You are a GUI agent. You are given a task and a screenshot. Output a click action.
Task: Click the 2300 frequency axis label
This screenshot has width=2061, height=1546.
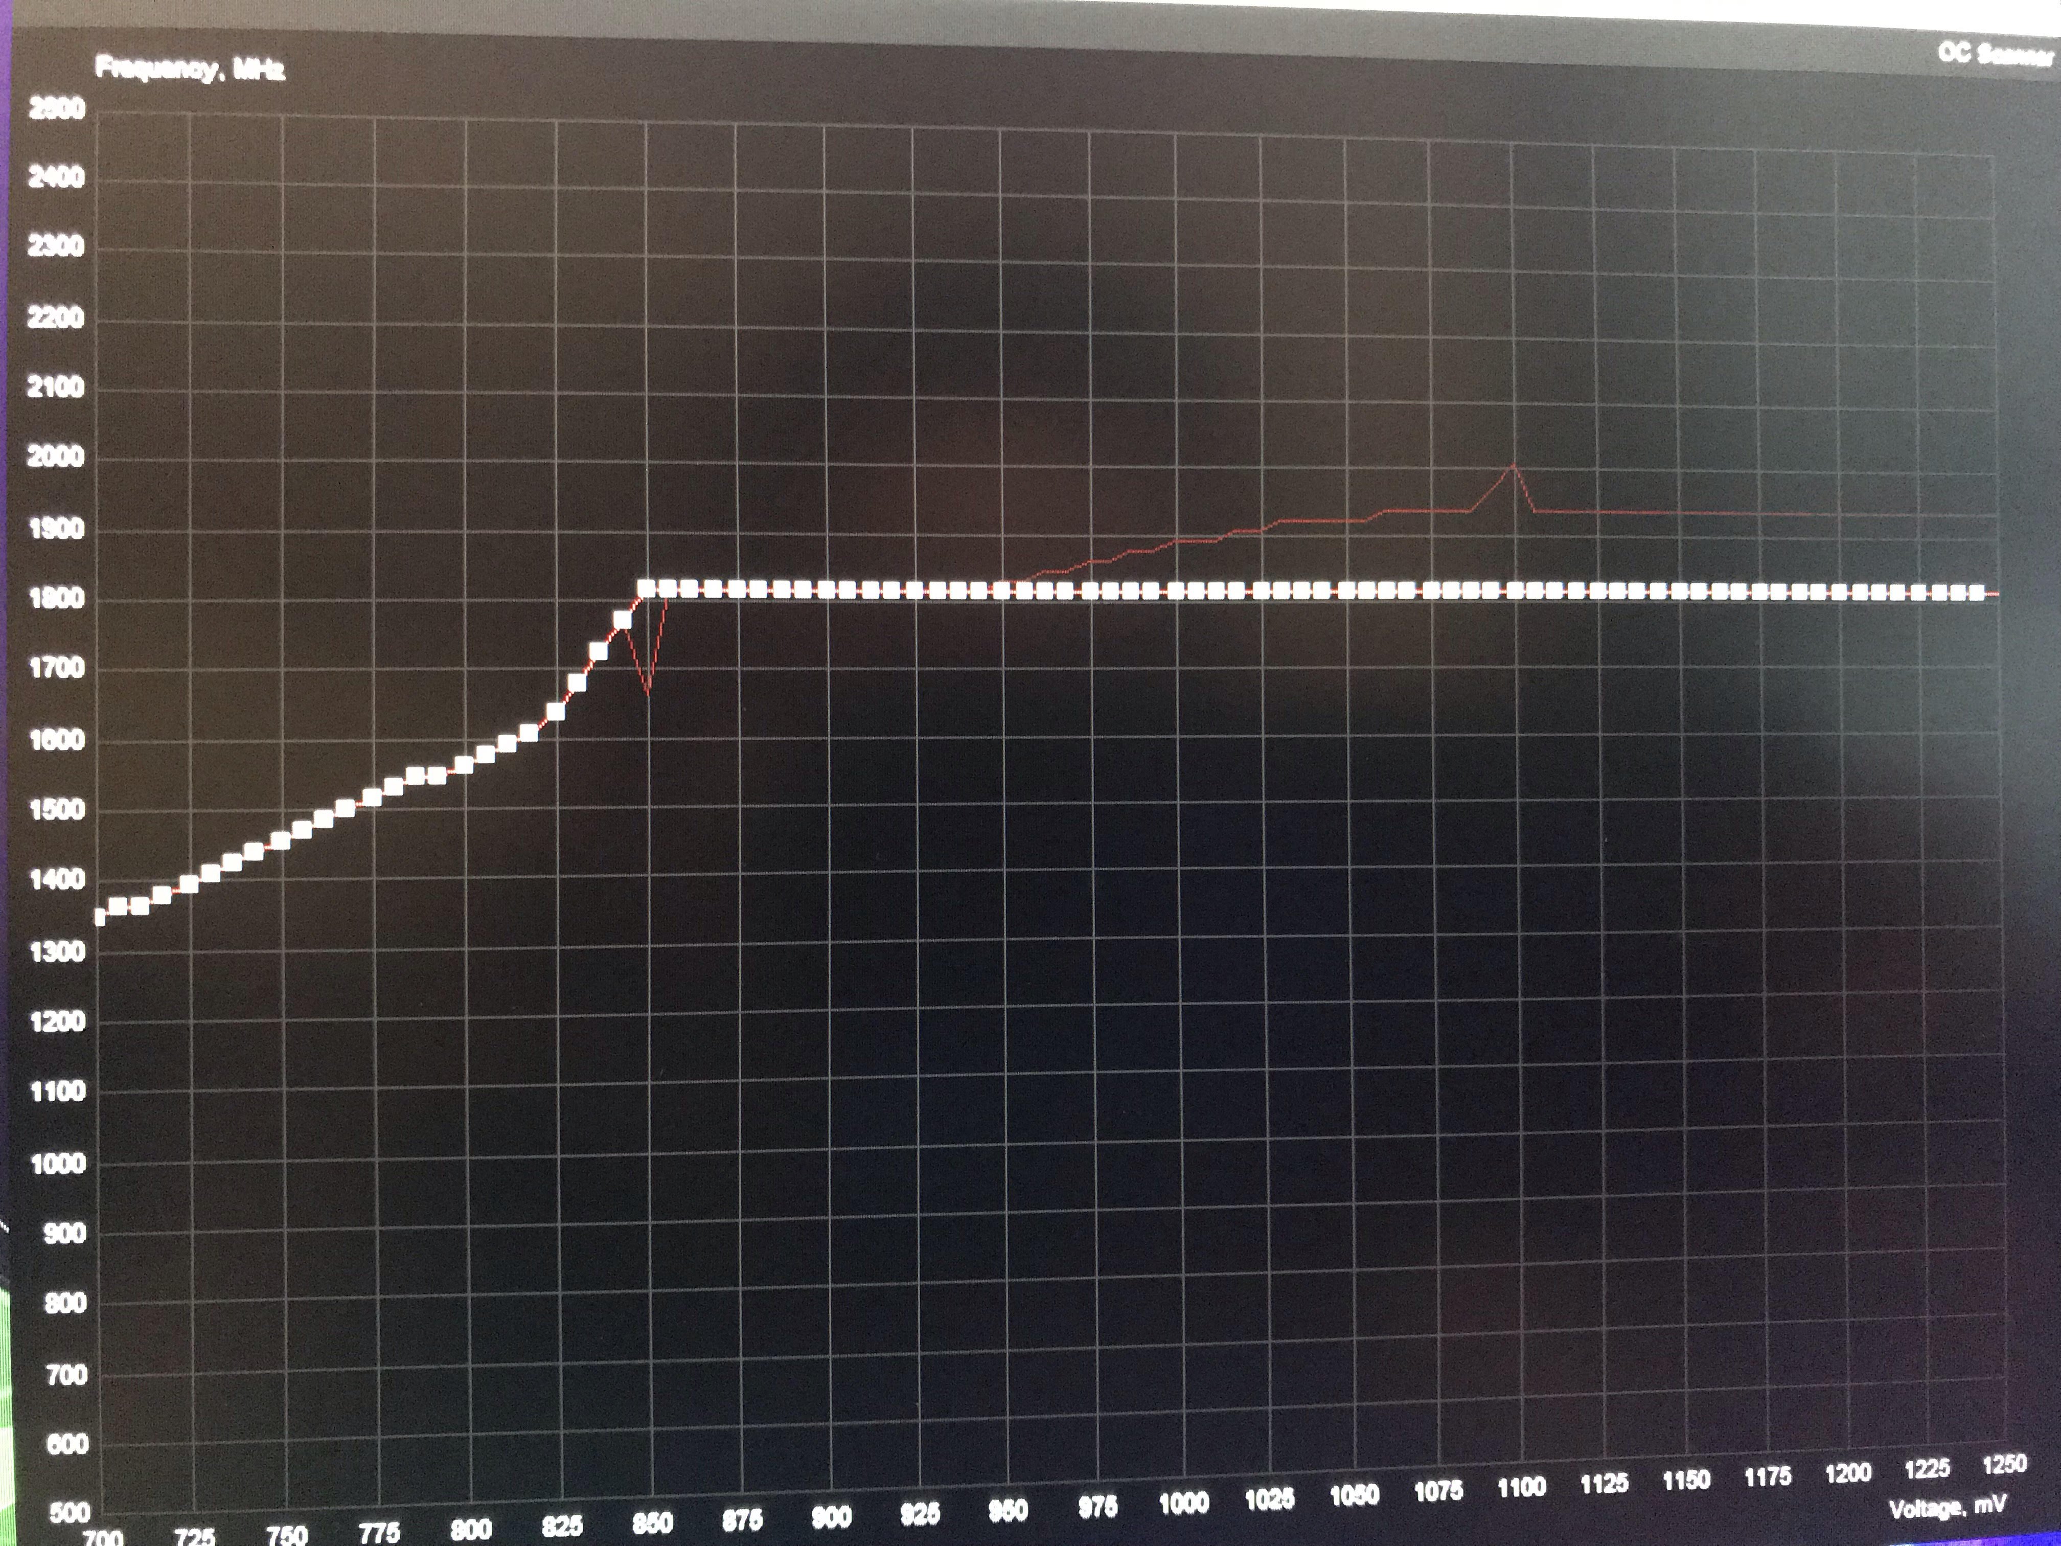click(x=57, y=246)
